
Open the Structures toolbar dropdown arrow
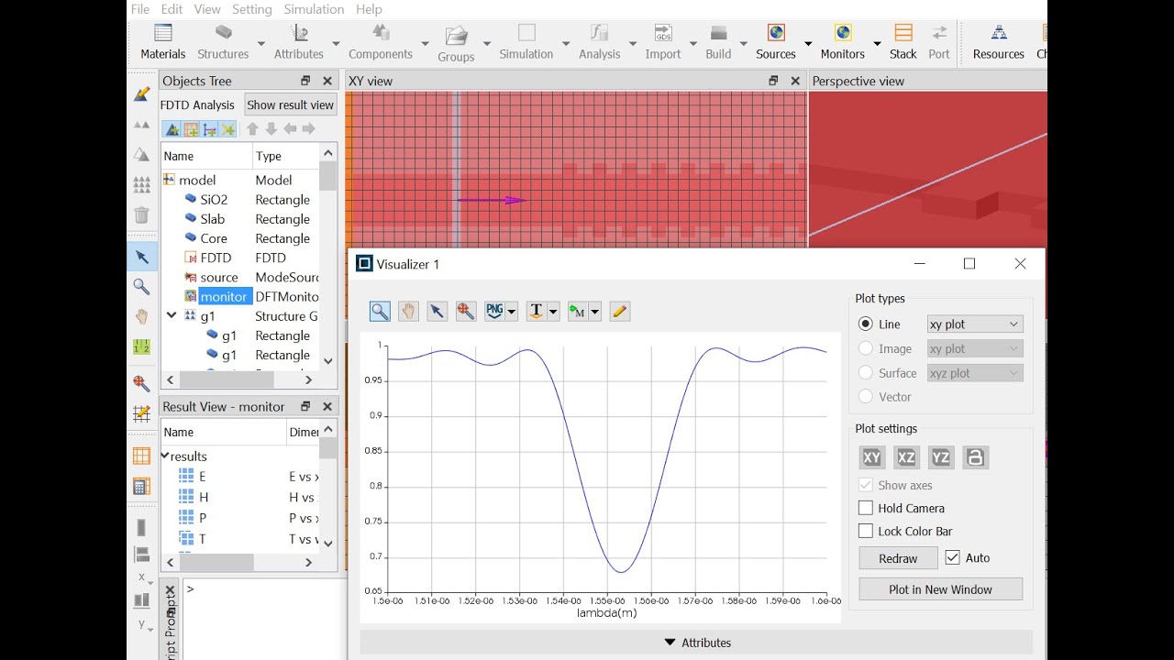(x=260, y=43)
